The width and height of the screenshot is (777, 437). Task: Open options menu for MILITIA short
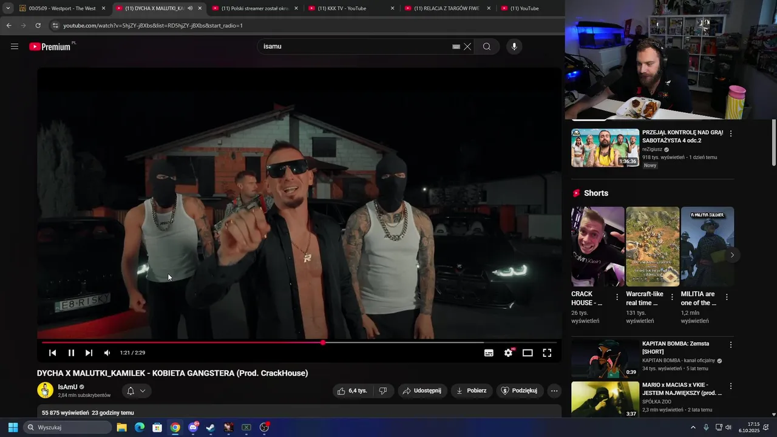(x=727, y=297)
